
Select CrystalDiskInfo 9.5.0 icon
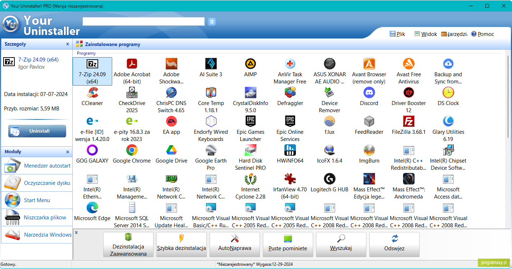pos(251,93)
